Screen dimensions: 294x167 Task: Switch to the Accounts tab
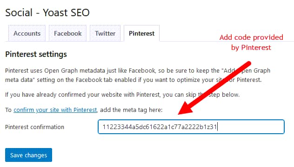click(x=27, y=33)
